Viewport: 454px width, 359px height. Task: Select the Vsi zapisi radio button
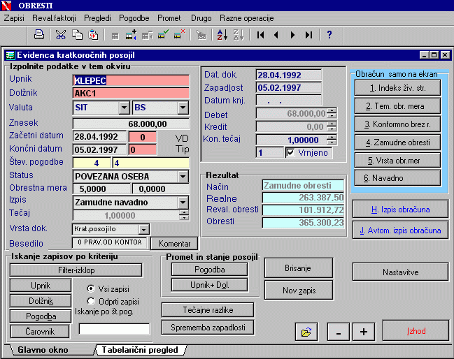point(91,288)
